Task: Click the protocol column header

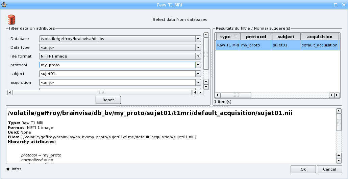Action: point(256,37)
